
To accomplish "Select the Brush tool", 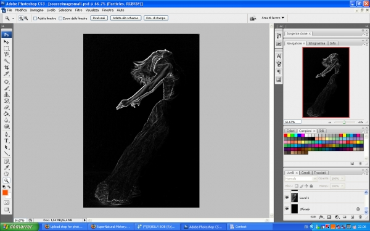I will pyautogui.click(x=6, y=88).
